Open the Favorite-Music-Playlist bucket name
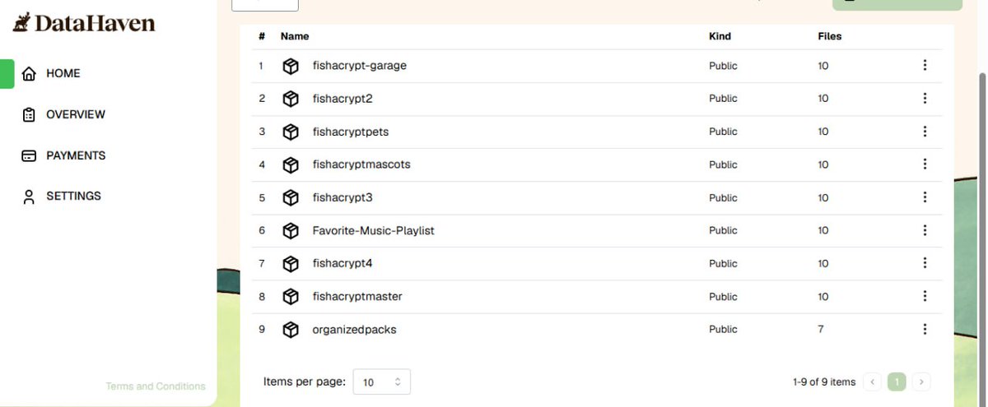The image size is (988, 407). tap(373, 230)
